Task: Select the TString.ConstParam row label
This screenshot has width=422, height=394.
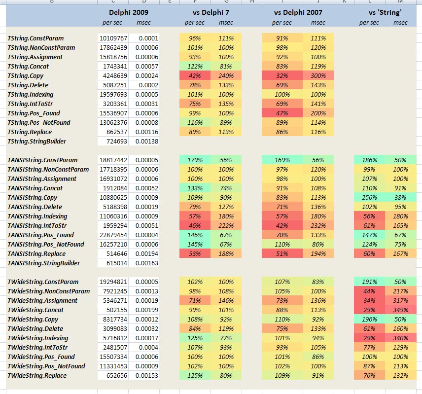Action: pyautogui.click(x=35, y=38)
